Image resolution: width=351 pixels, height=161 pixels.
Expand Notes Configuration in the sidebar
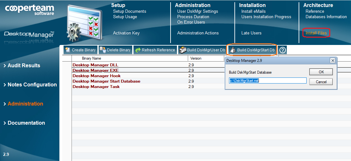30,85
